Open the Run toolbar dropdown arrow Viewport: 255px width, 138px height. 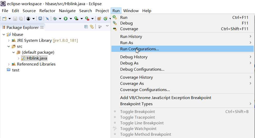coord(71,19)
